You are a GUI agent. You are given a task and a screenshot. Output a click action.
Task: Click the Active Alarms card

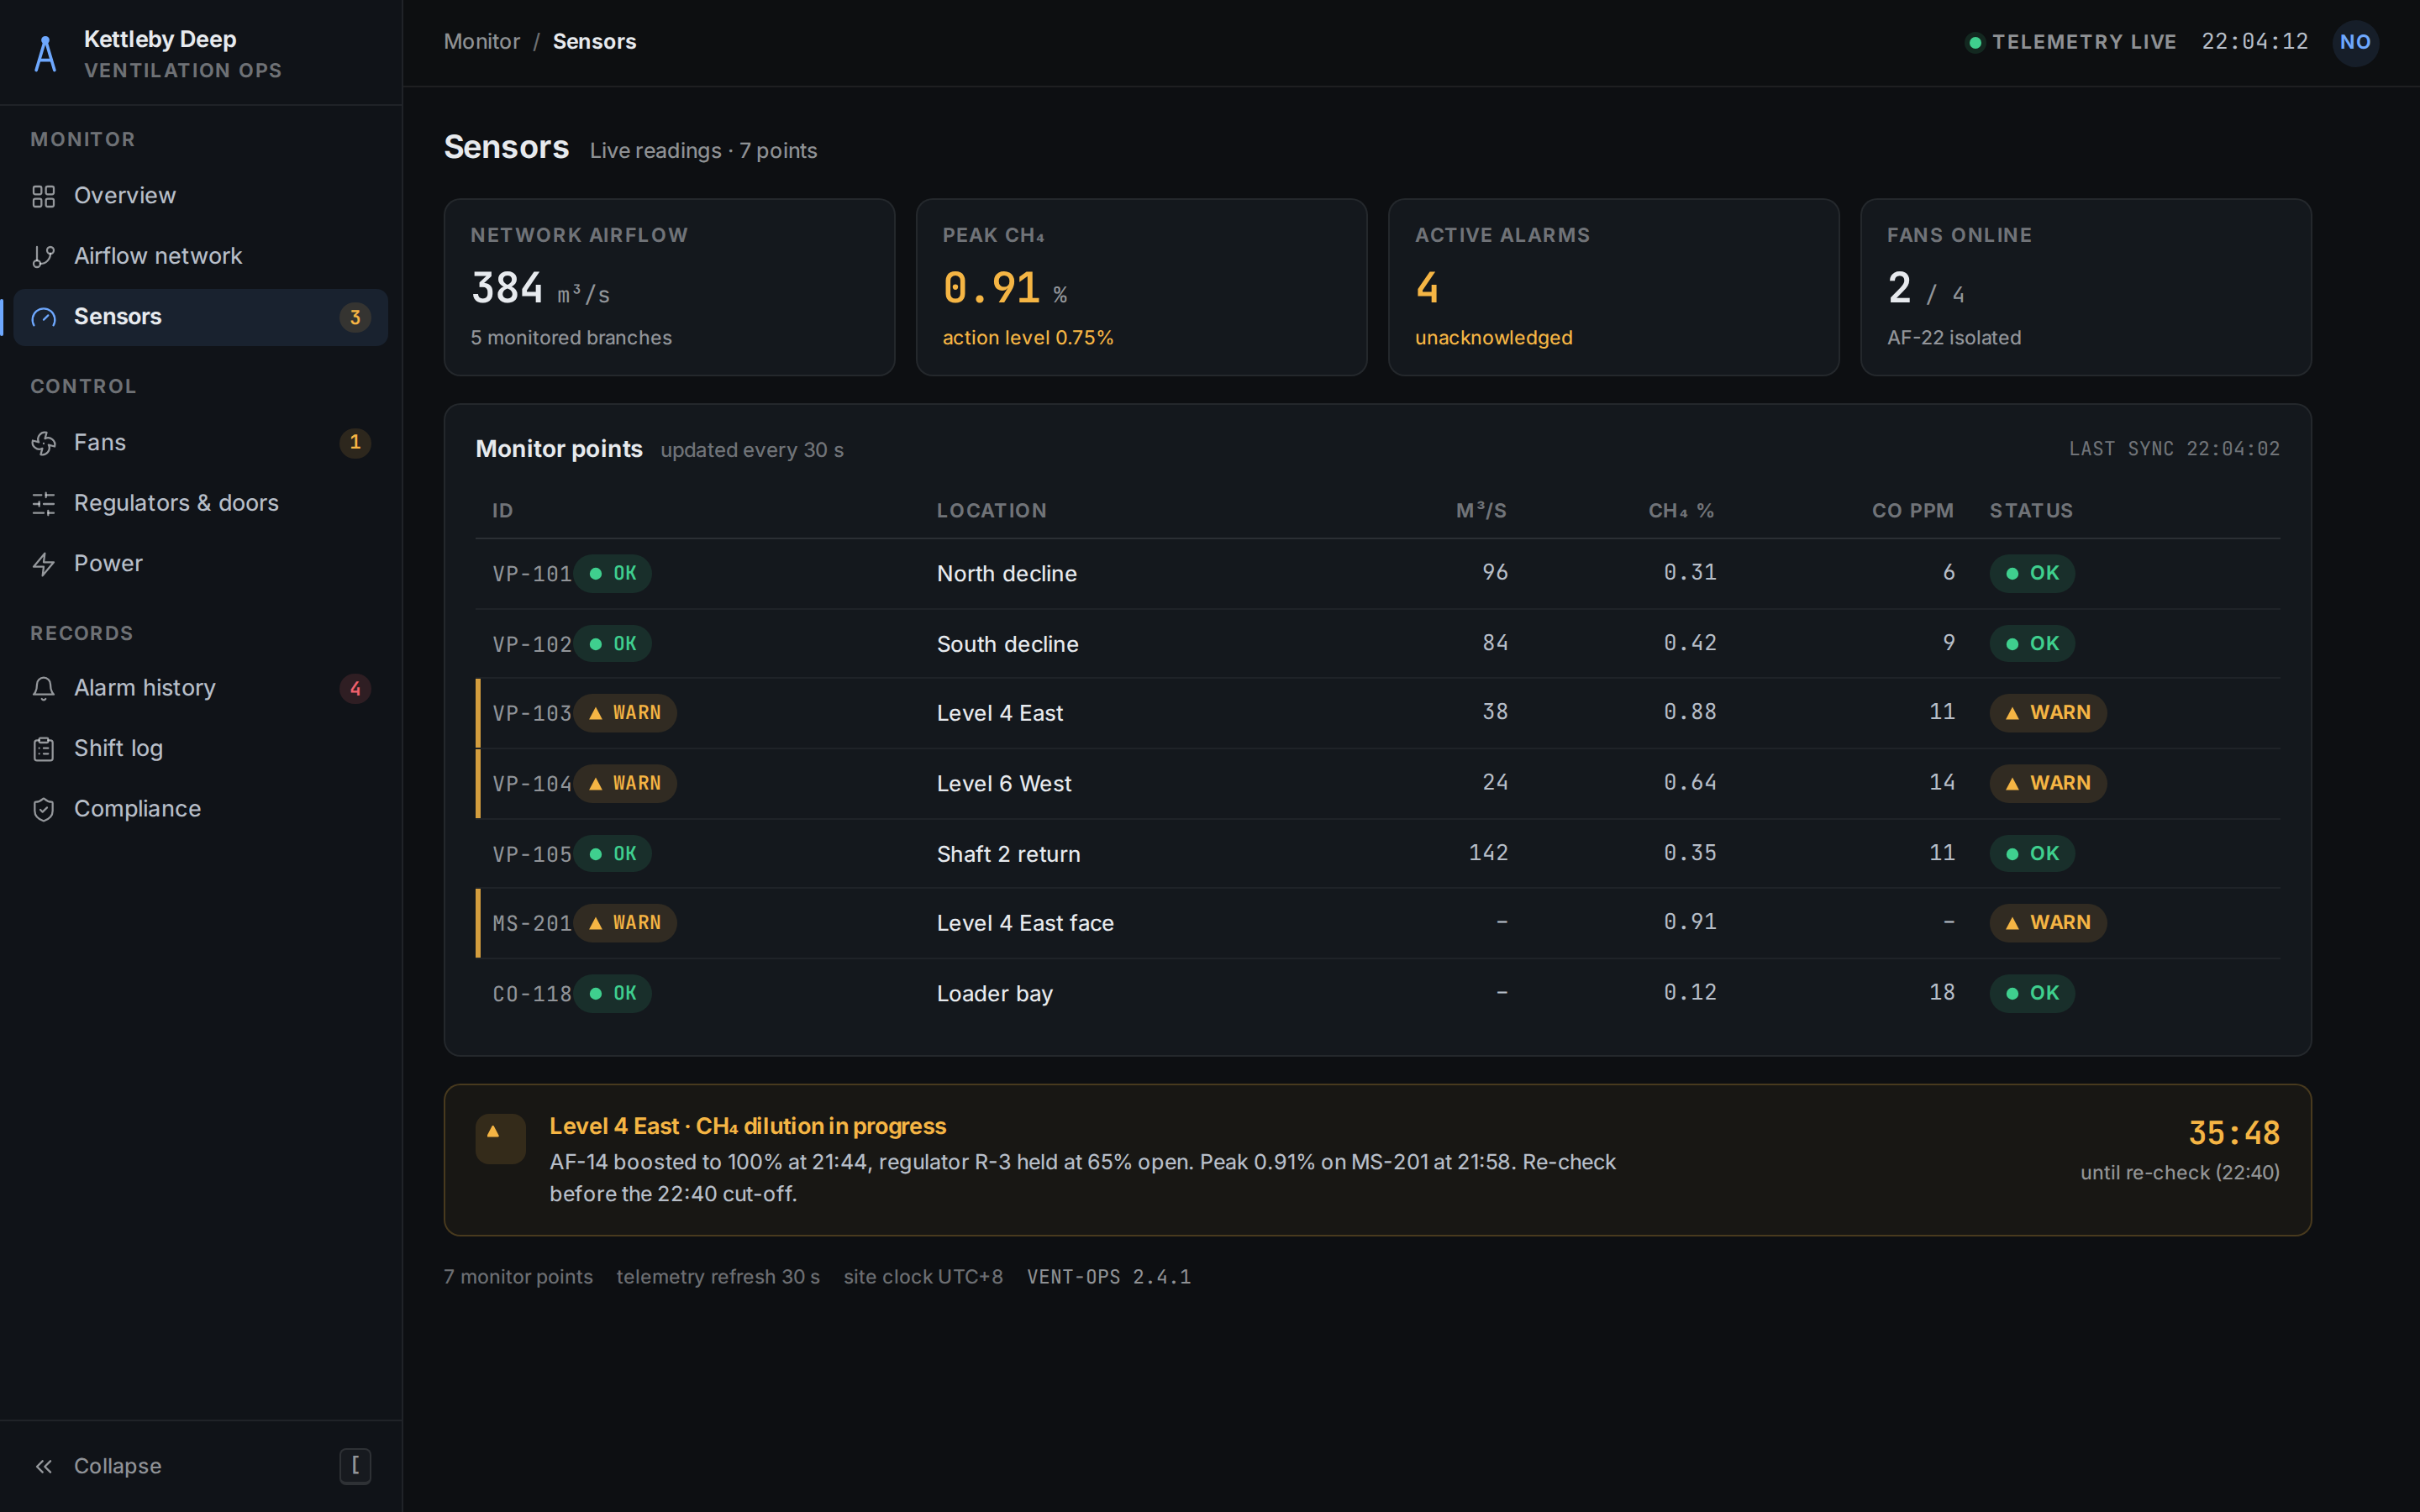coord(1613,287)
